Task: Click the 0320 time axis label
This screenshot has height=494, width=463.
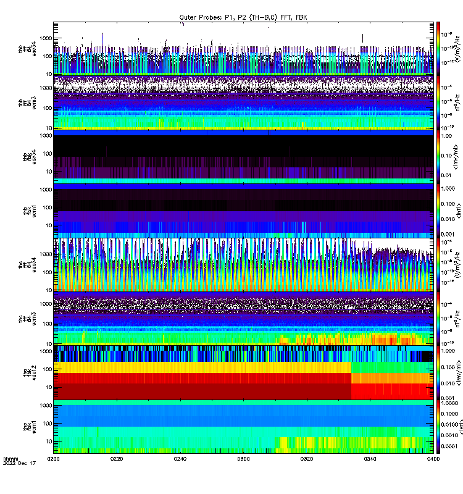Action: [307, 459]
